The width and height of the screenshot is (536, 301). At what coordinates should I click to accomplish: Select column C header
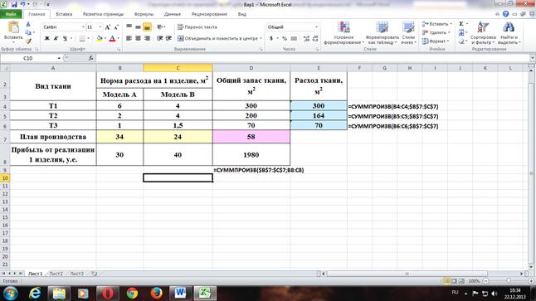pyautogui.click(x=178, y=68)
